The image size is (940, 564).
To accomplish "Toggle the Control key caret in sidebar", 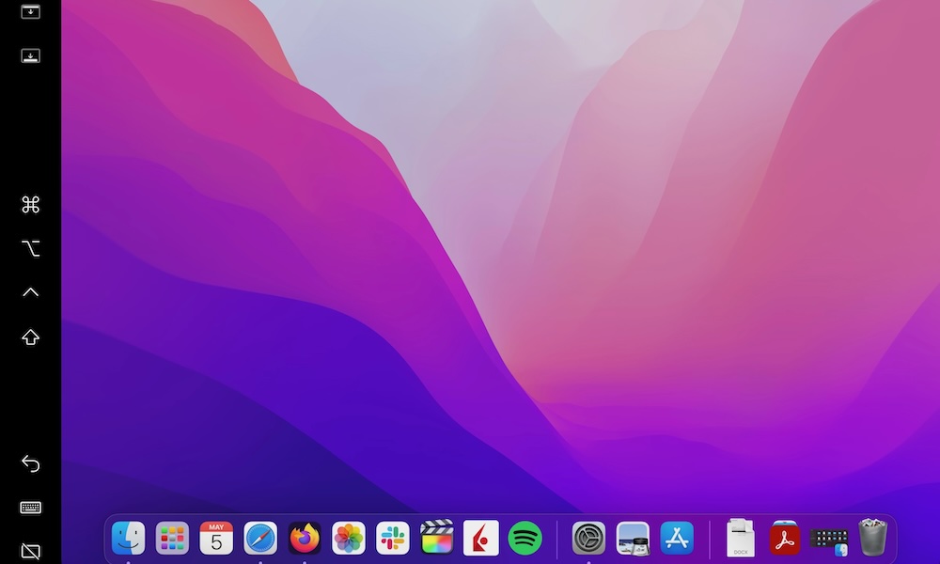I will pyautogui.click(x=30, y=292).
